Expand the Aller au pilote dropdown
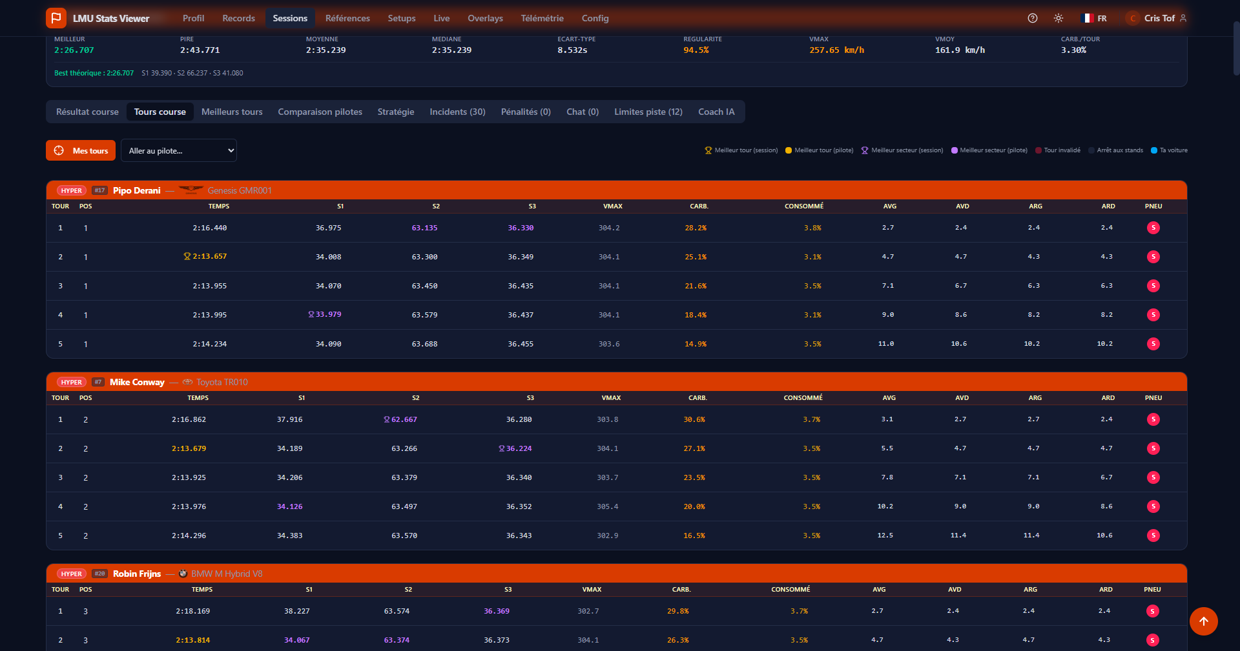This screenshot has width=1240, height=651. click(x=179, y=150)
